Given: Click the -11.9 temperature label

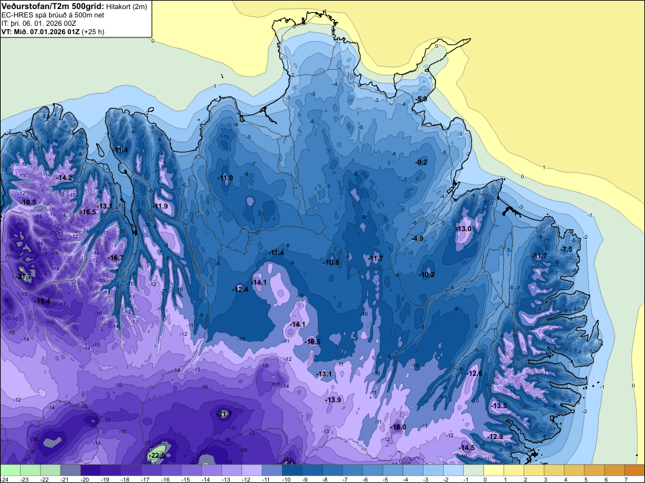Looking at the screenshot, I should 161,206.
